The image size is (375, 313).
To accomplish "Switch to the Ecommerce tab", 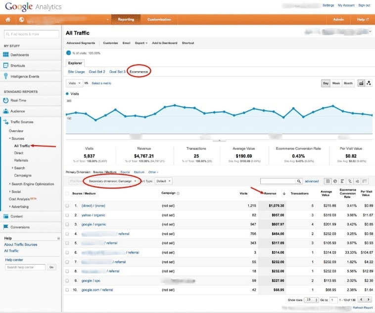I will [139, 72].
